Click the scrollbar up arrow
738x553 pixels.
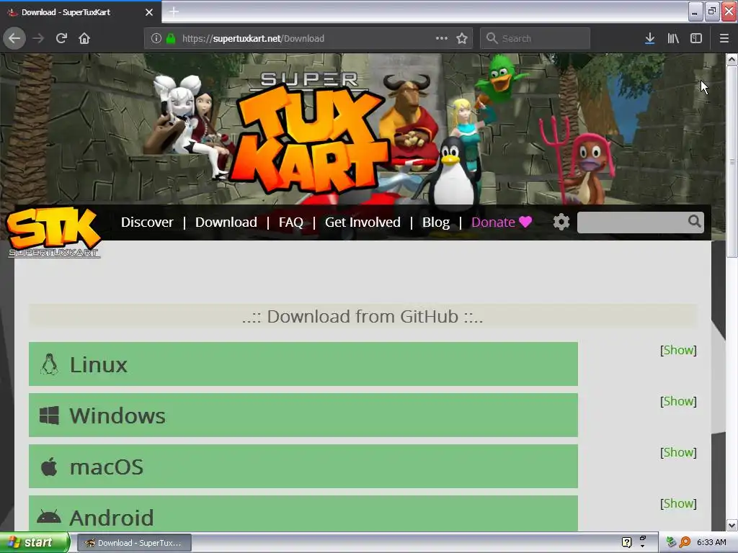[x=732, y=60]
